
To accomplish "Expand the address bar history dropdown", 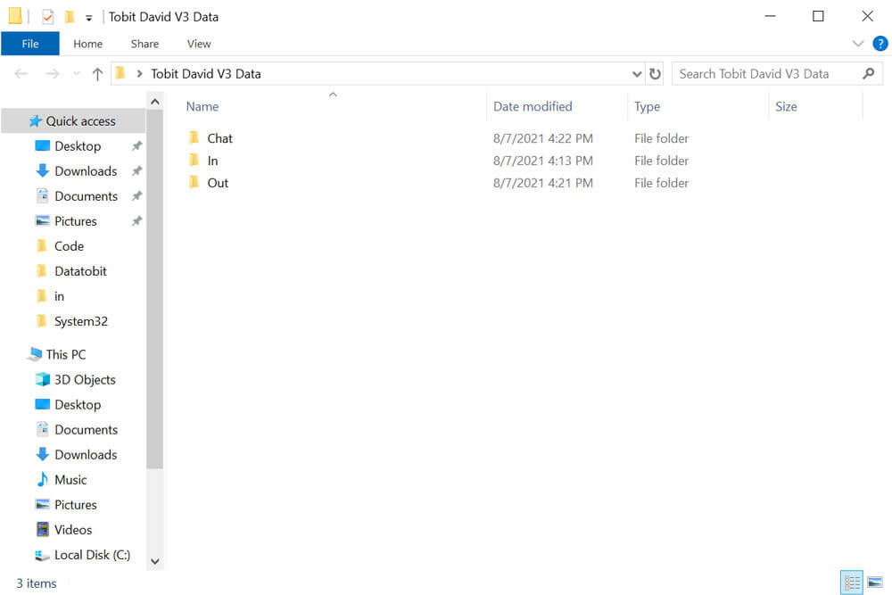I will click(x=636, y=74).
